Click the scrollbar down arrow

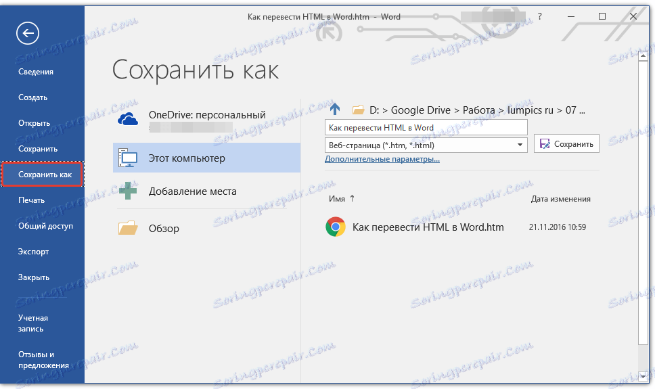pyautogui.click(x=643, y=376)
